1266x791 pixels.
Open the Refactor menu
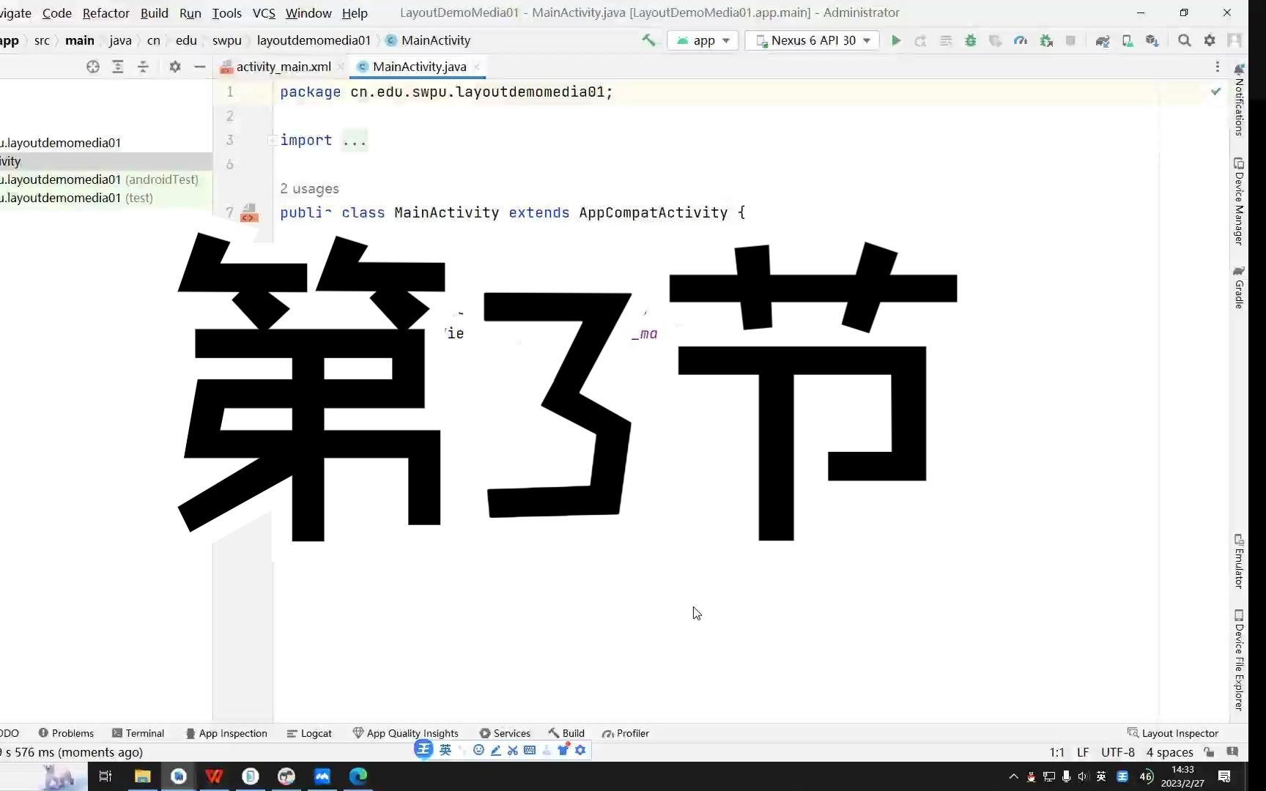[105, 12]
